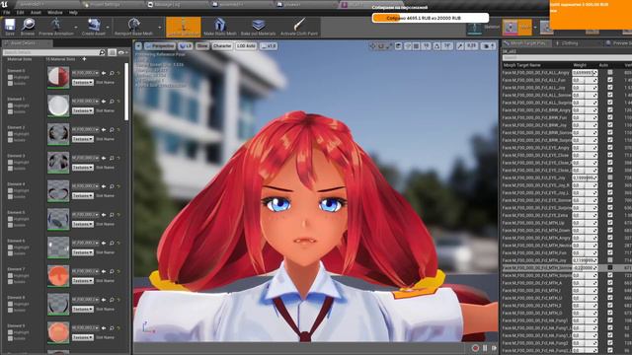This screenshot has width=632, height=355.
Task: Click the Show viewport button
Action: coord(202,46)
